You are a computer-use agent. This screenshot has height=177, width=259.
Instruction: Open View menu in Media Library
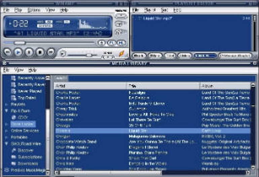point(19,70)
